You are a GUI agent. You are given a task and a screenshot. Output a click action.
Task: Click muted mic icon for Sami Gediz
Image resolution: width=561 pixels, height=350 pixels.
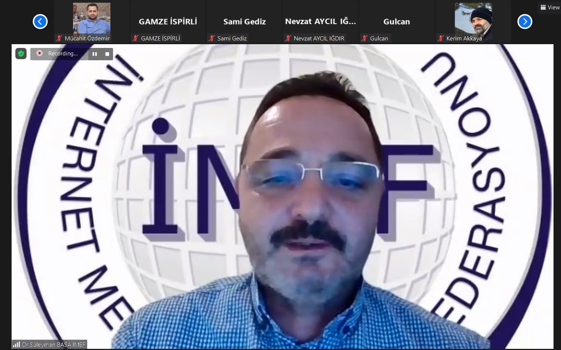click(x=212, y=38)
